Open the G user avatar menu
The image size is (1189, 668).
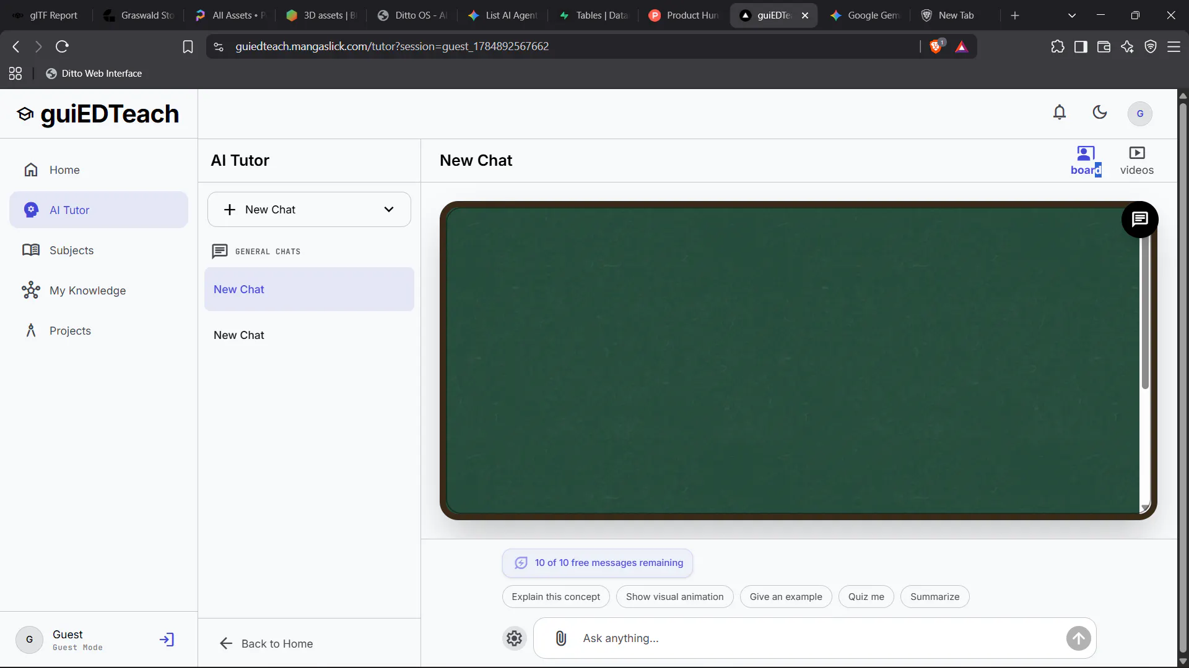pyautogui.click(x=1140, y=114)
